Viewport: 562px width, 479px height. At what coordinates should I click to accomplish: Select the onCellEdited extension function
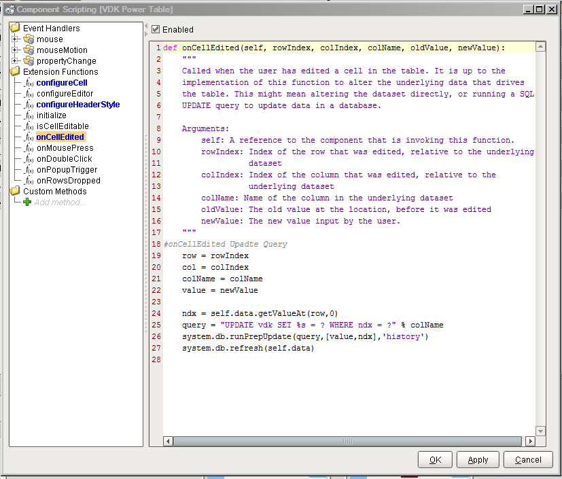coord(60,137)
